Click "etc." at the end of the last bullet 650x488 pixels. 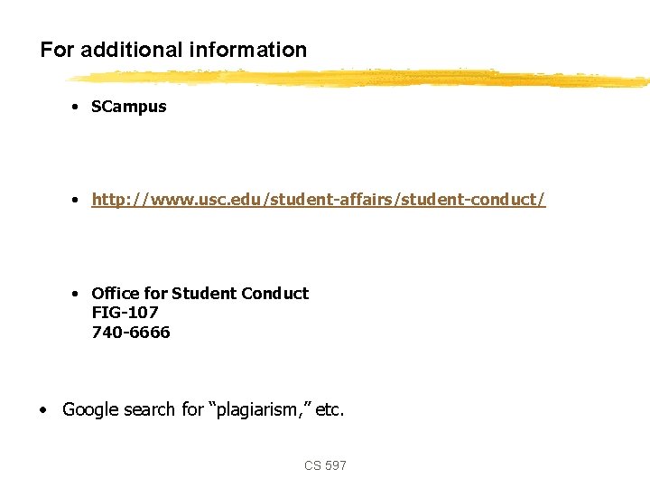(330, 410)
